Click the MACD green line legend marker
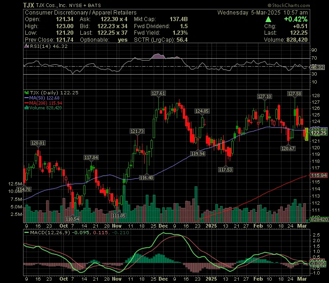The height and width of the screenshot is (283, 329). (27, 232)
